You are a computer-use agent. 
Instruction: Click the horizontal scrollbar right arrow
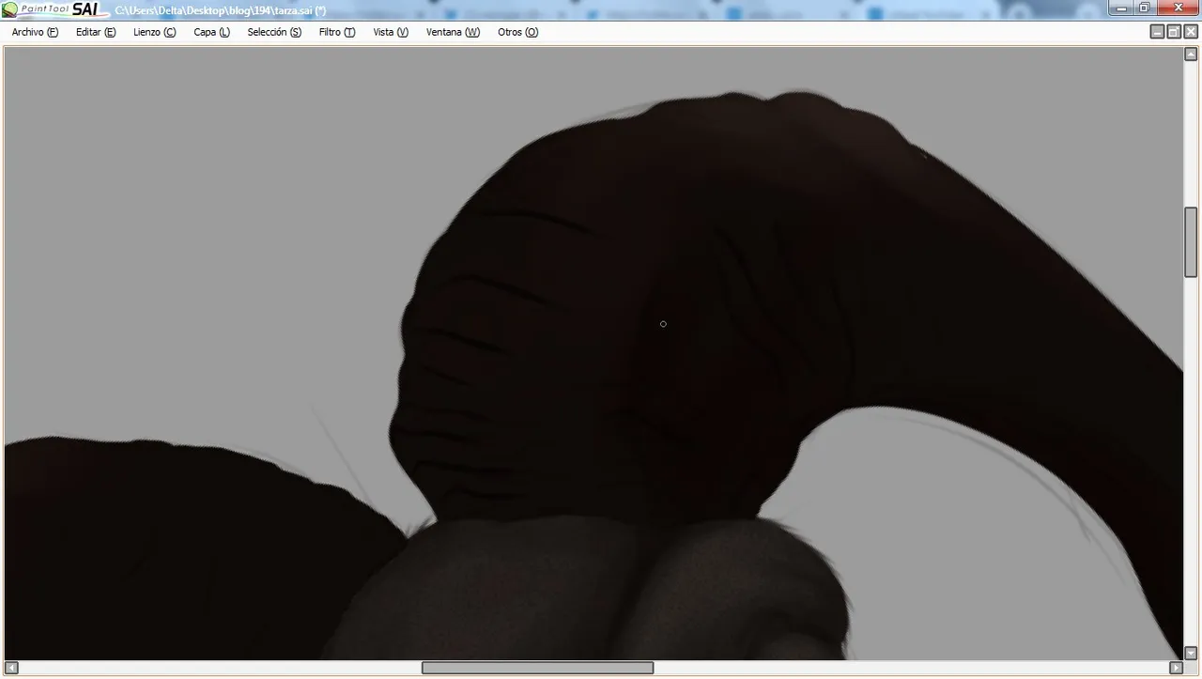[1176, 668]
